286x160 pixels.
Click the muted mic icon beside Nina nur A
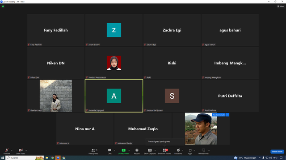point(58,143)
